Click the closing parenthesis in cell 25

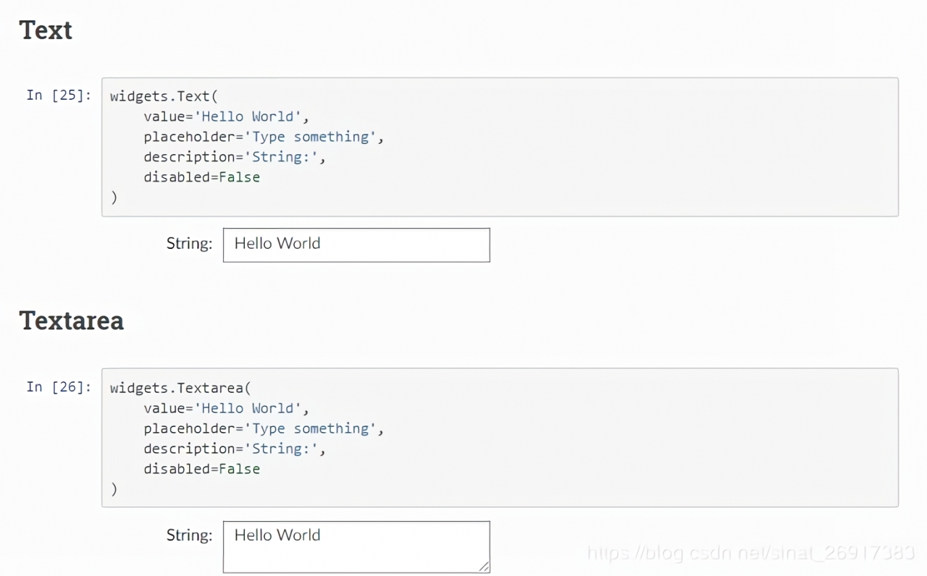(x=114, y=198)
